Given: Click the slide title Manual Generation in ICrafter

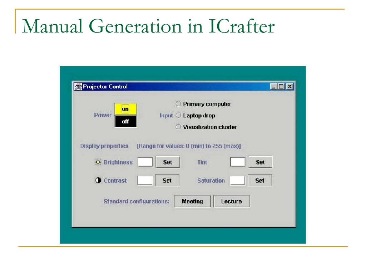Looking at the screenshot, I should 148,26.
